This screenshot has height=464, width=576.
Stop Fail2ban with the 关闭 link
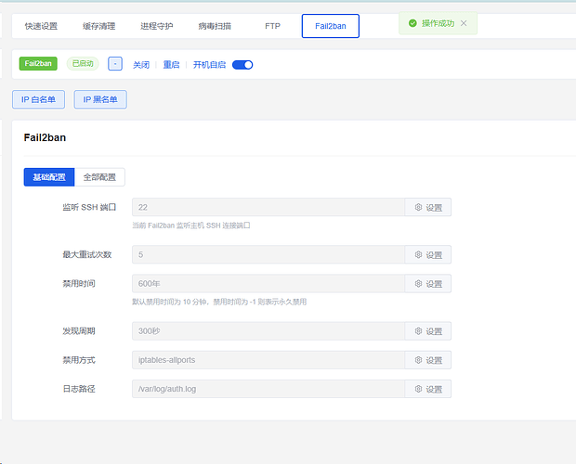click(141, 65)
